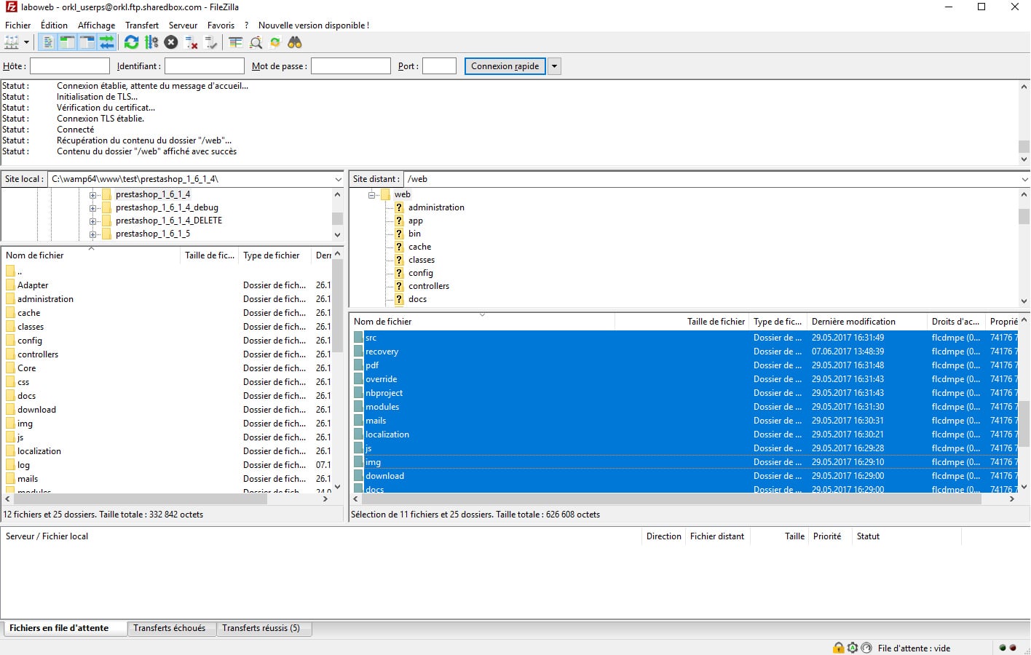Cancel the current operation
Screen dimensions: 1031x655
click(x=171, y=42)
